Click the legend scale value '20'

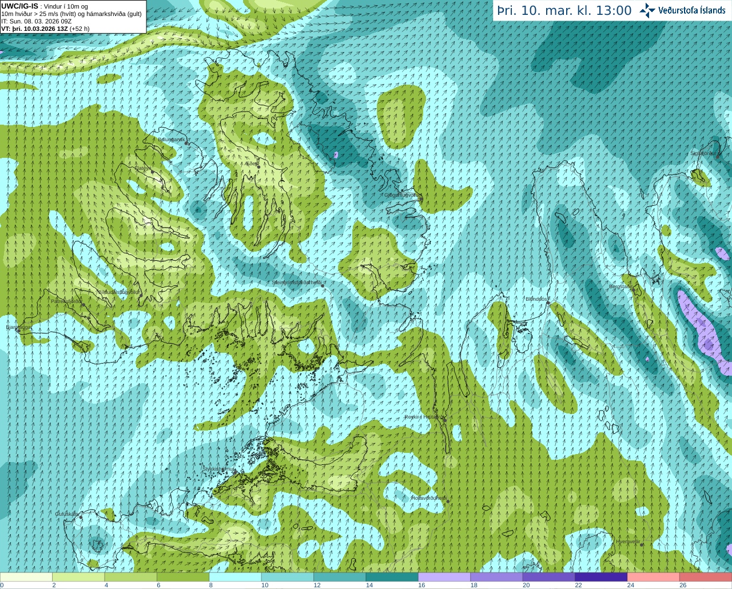coord(526,585)
